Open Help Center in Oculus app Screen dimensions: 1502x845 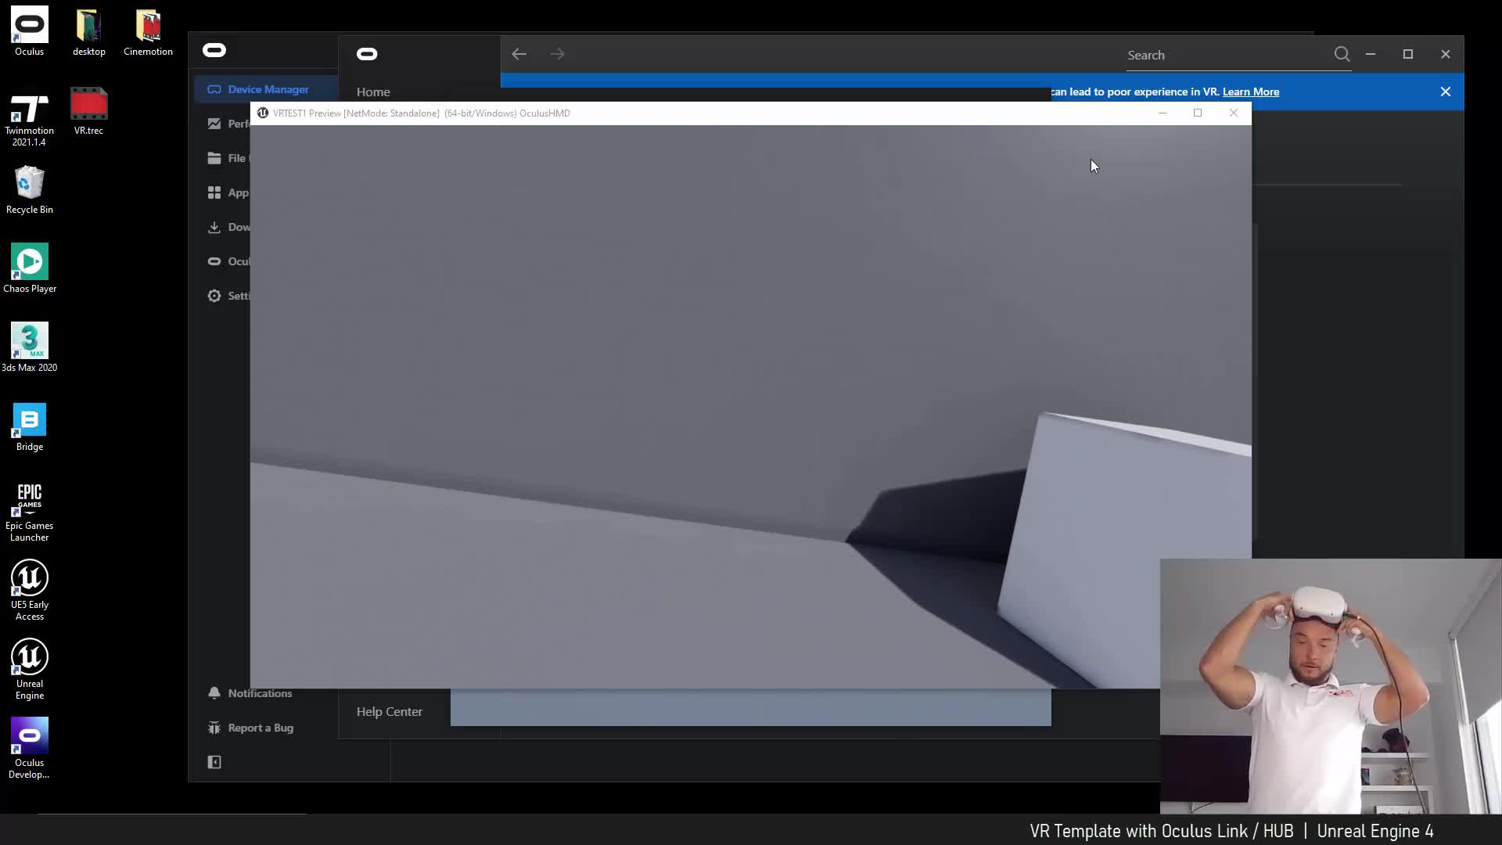tap(390, 711)
